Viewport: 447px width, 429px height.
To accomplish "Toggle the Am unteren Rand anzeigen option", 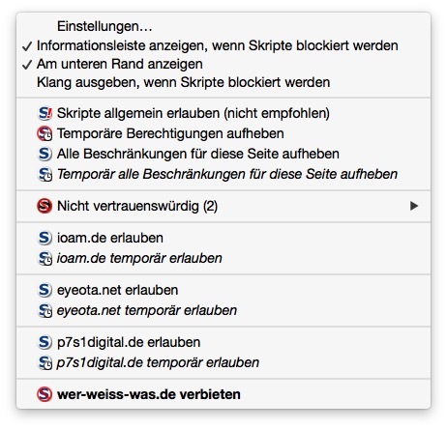I will click(x=223, y=64).
